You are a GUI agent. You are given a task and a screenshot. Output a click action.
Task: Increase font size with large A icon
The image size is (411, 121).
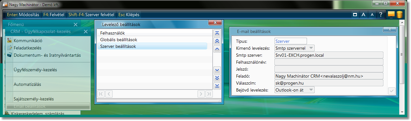coord(363,15)
